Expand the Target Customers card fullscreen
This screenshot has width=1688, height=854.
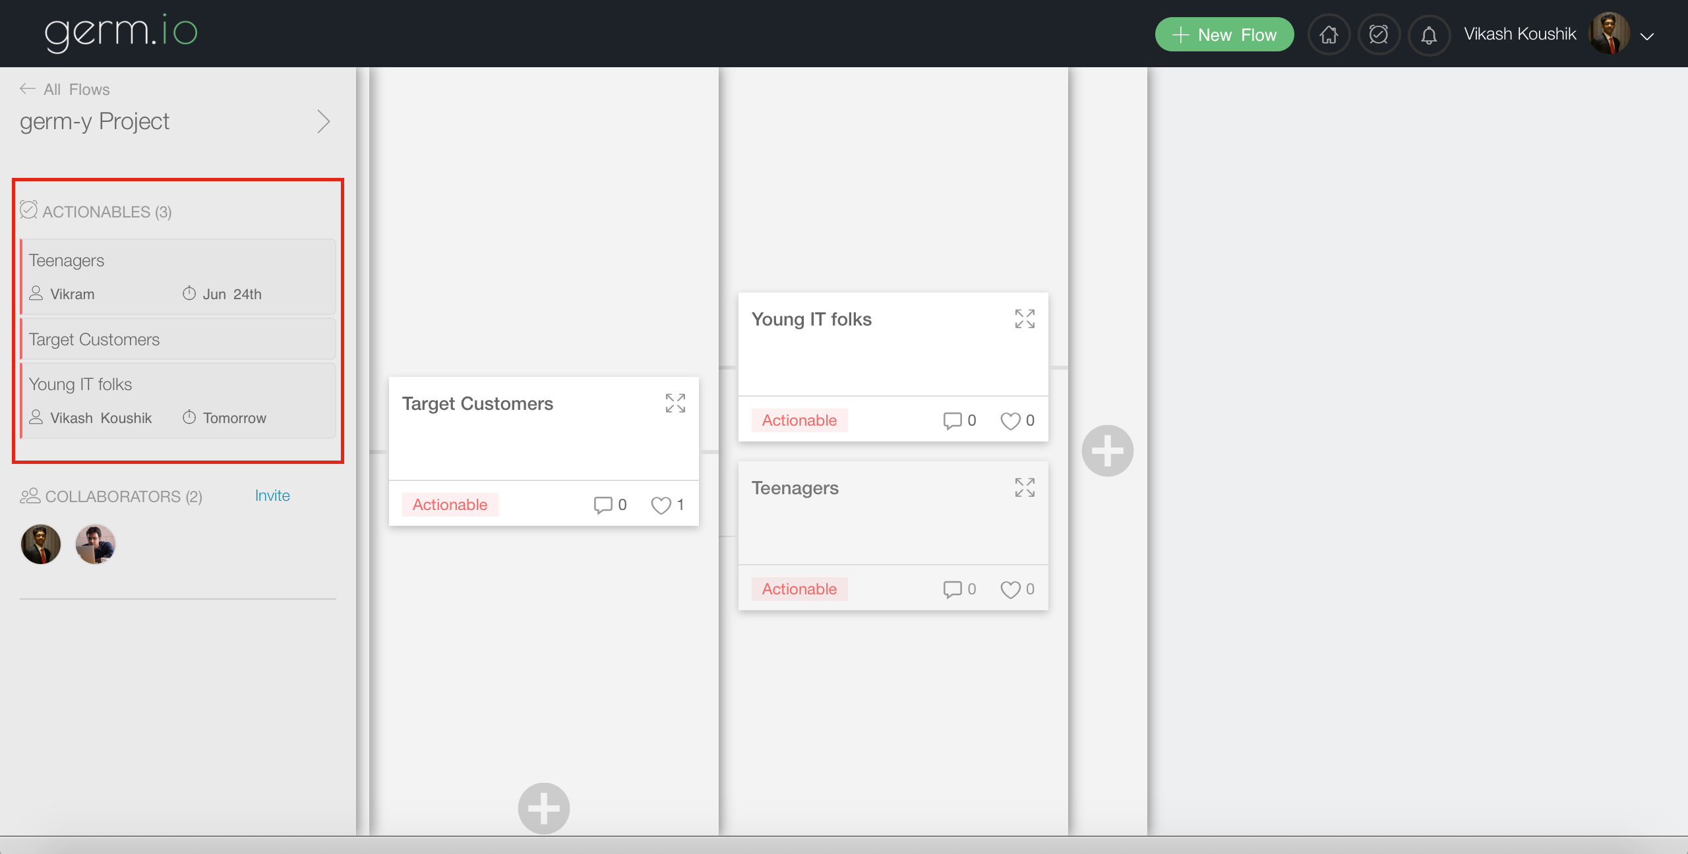(675, 403)
